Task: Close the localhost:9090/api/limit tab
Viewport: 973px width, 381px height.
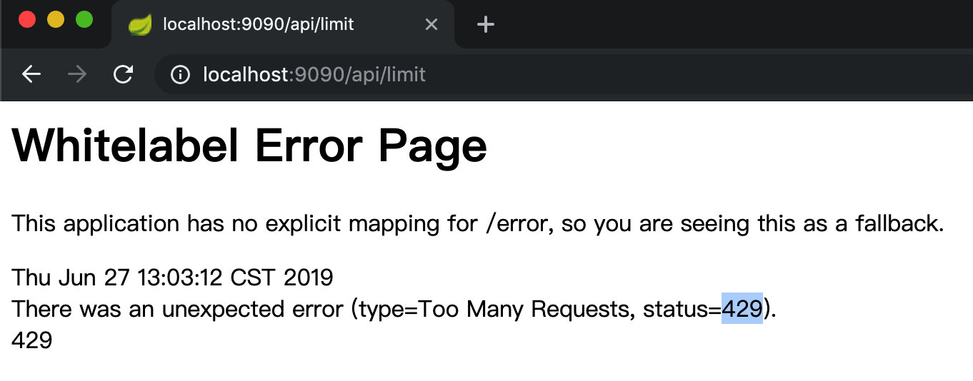Action: [x=431, y=25]
